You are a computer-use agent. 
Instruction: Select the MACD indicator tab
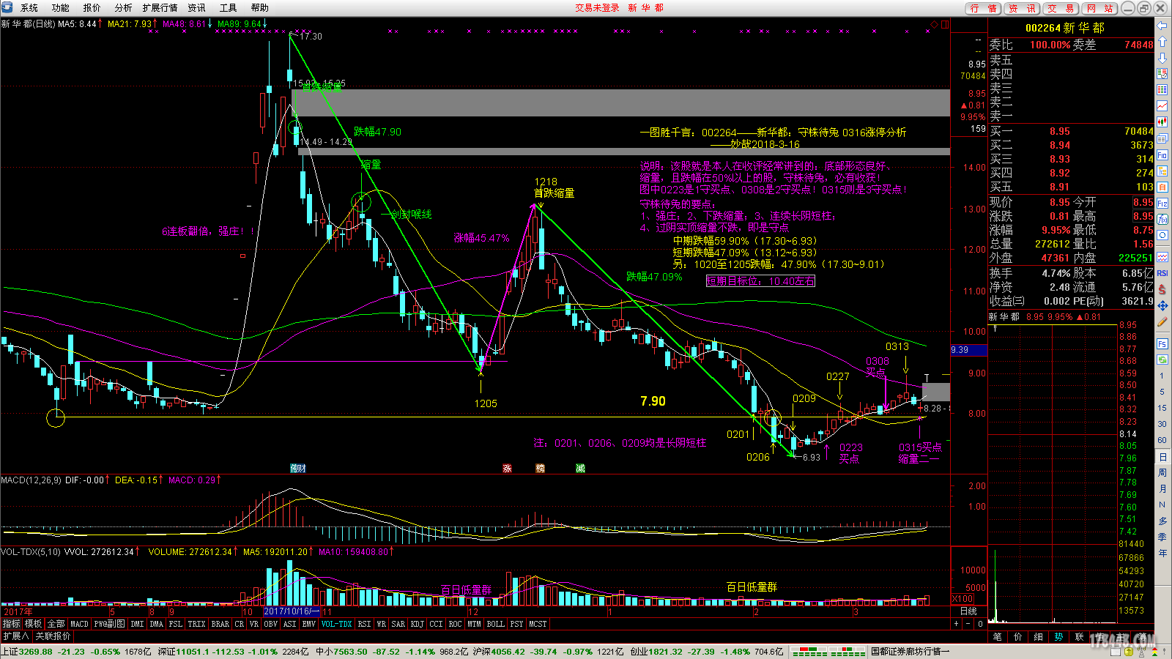(79, 624)
